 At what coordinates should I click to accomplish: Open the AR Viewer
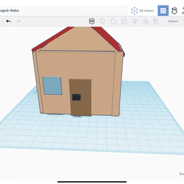coord(143,11)
